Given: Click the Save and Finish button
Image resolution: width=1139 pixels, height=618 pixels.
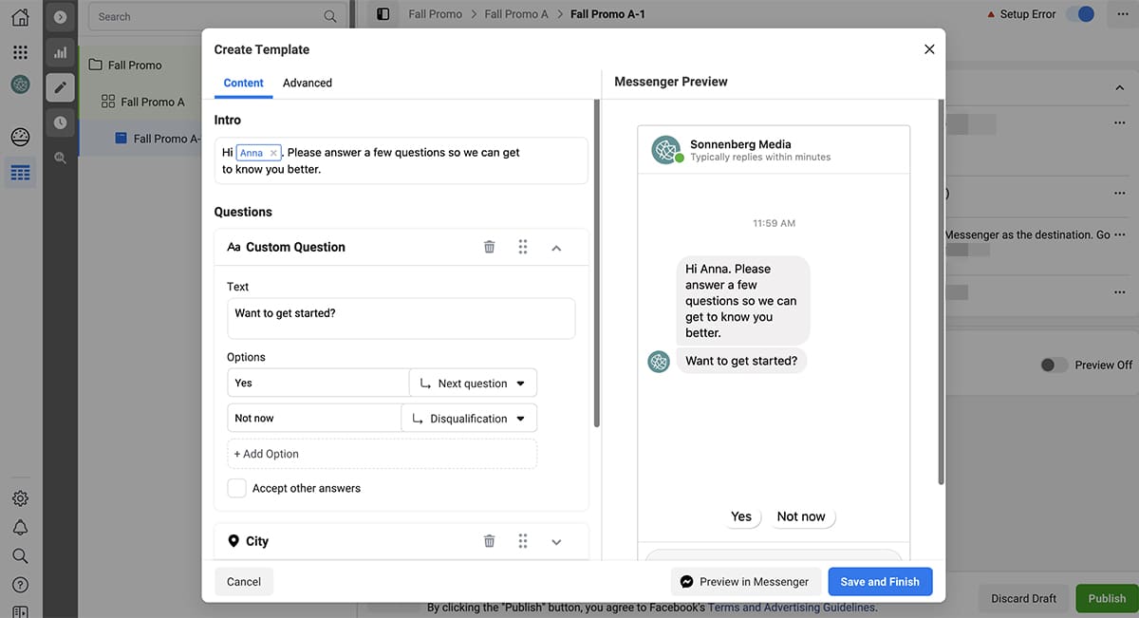Looking at the screenshot, I should (880, 582).
